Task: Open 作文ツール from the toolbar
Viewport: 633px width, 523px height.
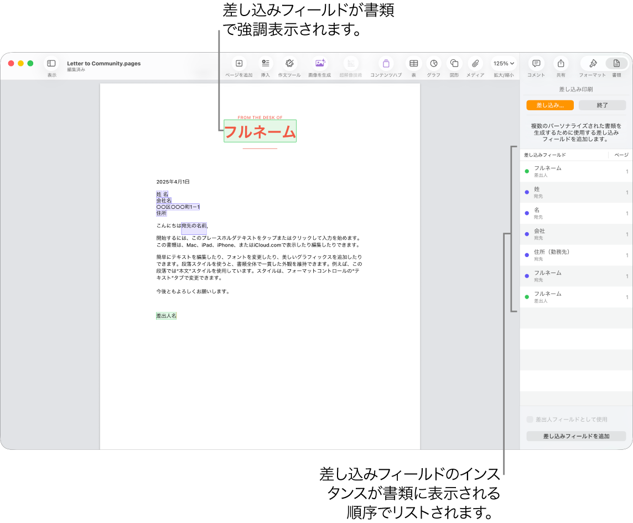Action: pyautogui.click(x=289, y=64)
